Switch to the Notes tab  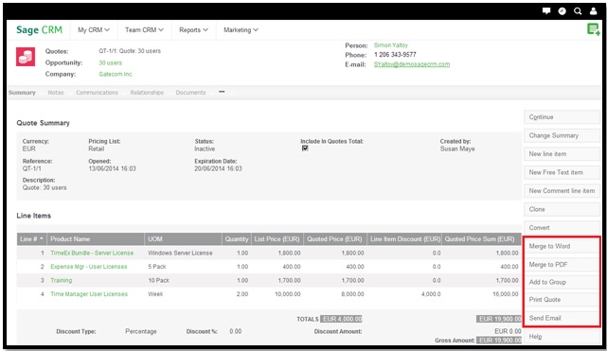coord(56,93)
